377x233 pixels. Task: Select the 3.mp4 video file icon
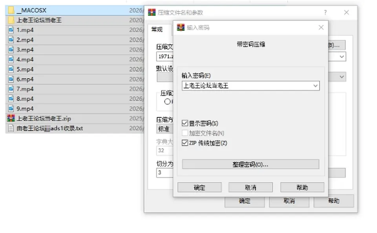click(11, 50)
